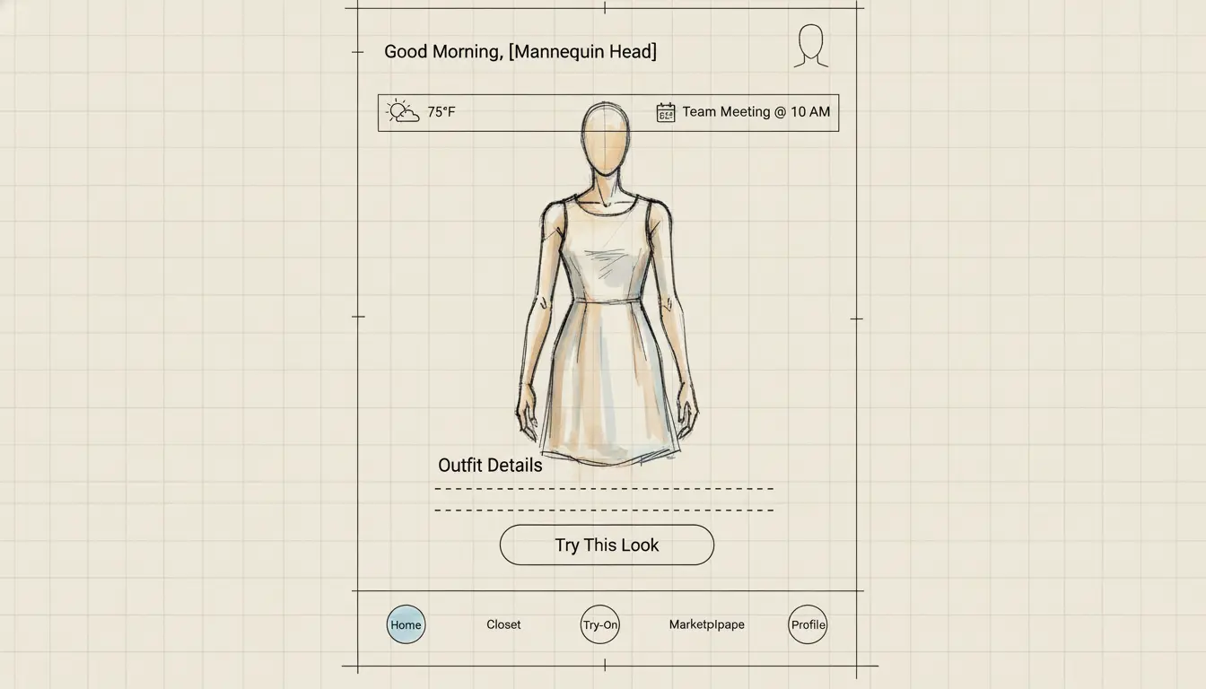Open the Home circle in bottom navigation
The width and height of the screenshot is (1206, 689).
tap(406, 624)
